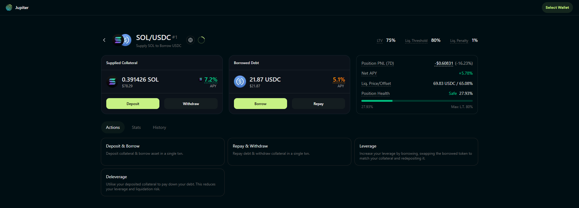Open the History tab
Screen dimensions: 579x208
coord(159,127)
